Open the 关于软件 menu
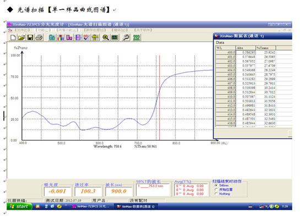This screenshot has height=217, width=303. (x=143, y=30)
